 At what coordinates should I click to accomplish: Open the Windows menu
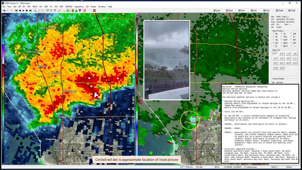point(102,6)
